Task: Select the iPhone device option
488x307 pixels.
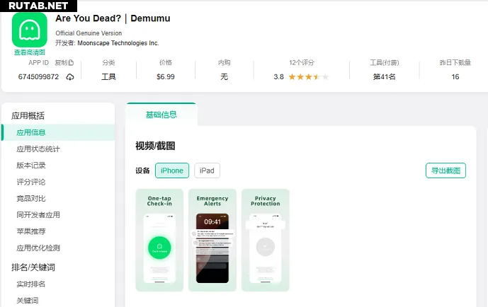Action: click(172, 170)
